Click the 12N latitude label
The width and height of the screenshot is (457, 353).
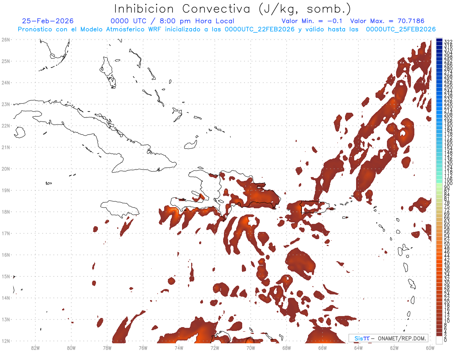coord(6,341)
